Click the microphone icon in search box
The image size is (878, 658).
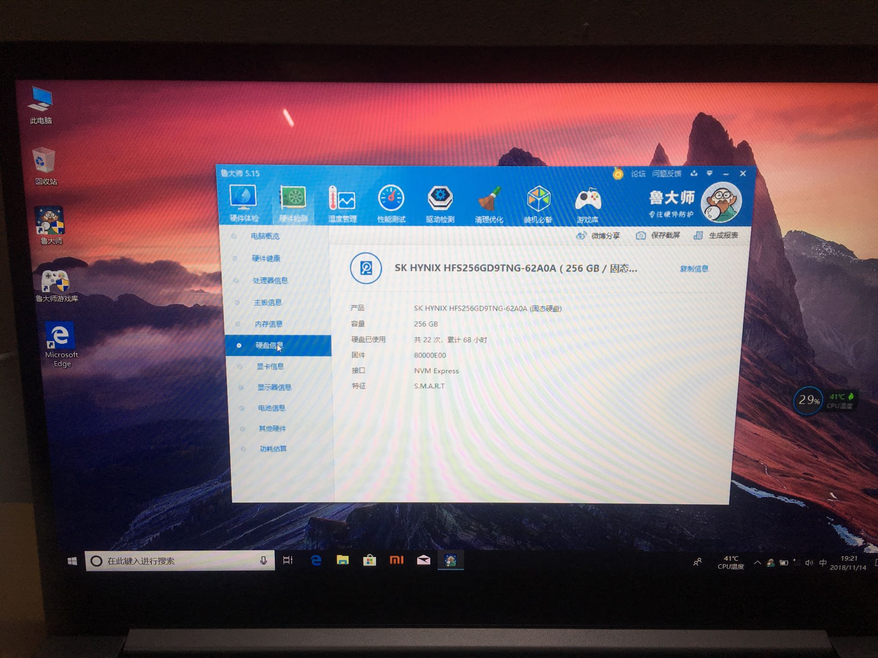point(263,561)
